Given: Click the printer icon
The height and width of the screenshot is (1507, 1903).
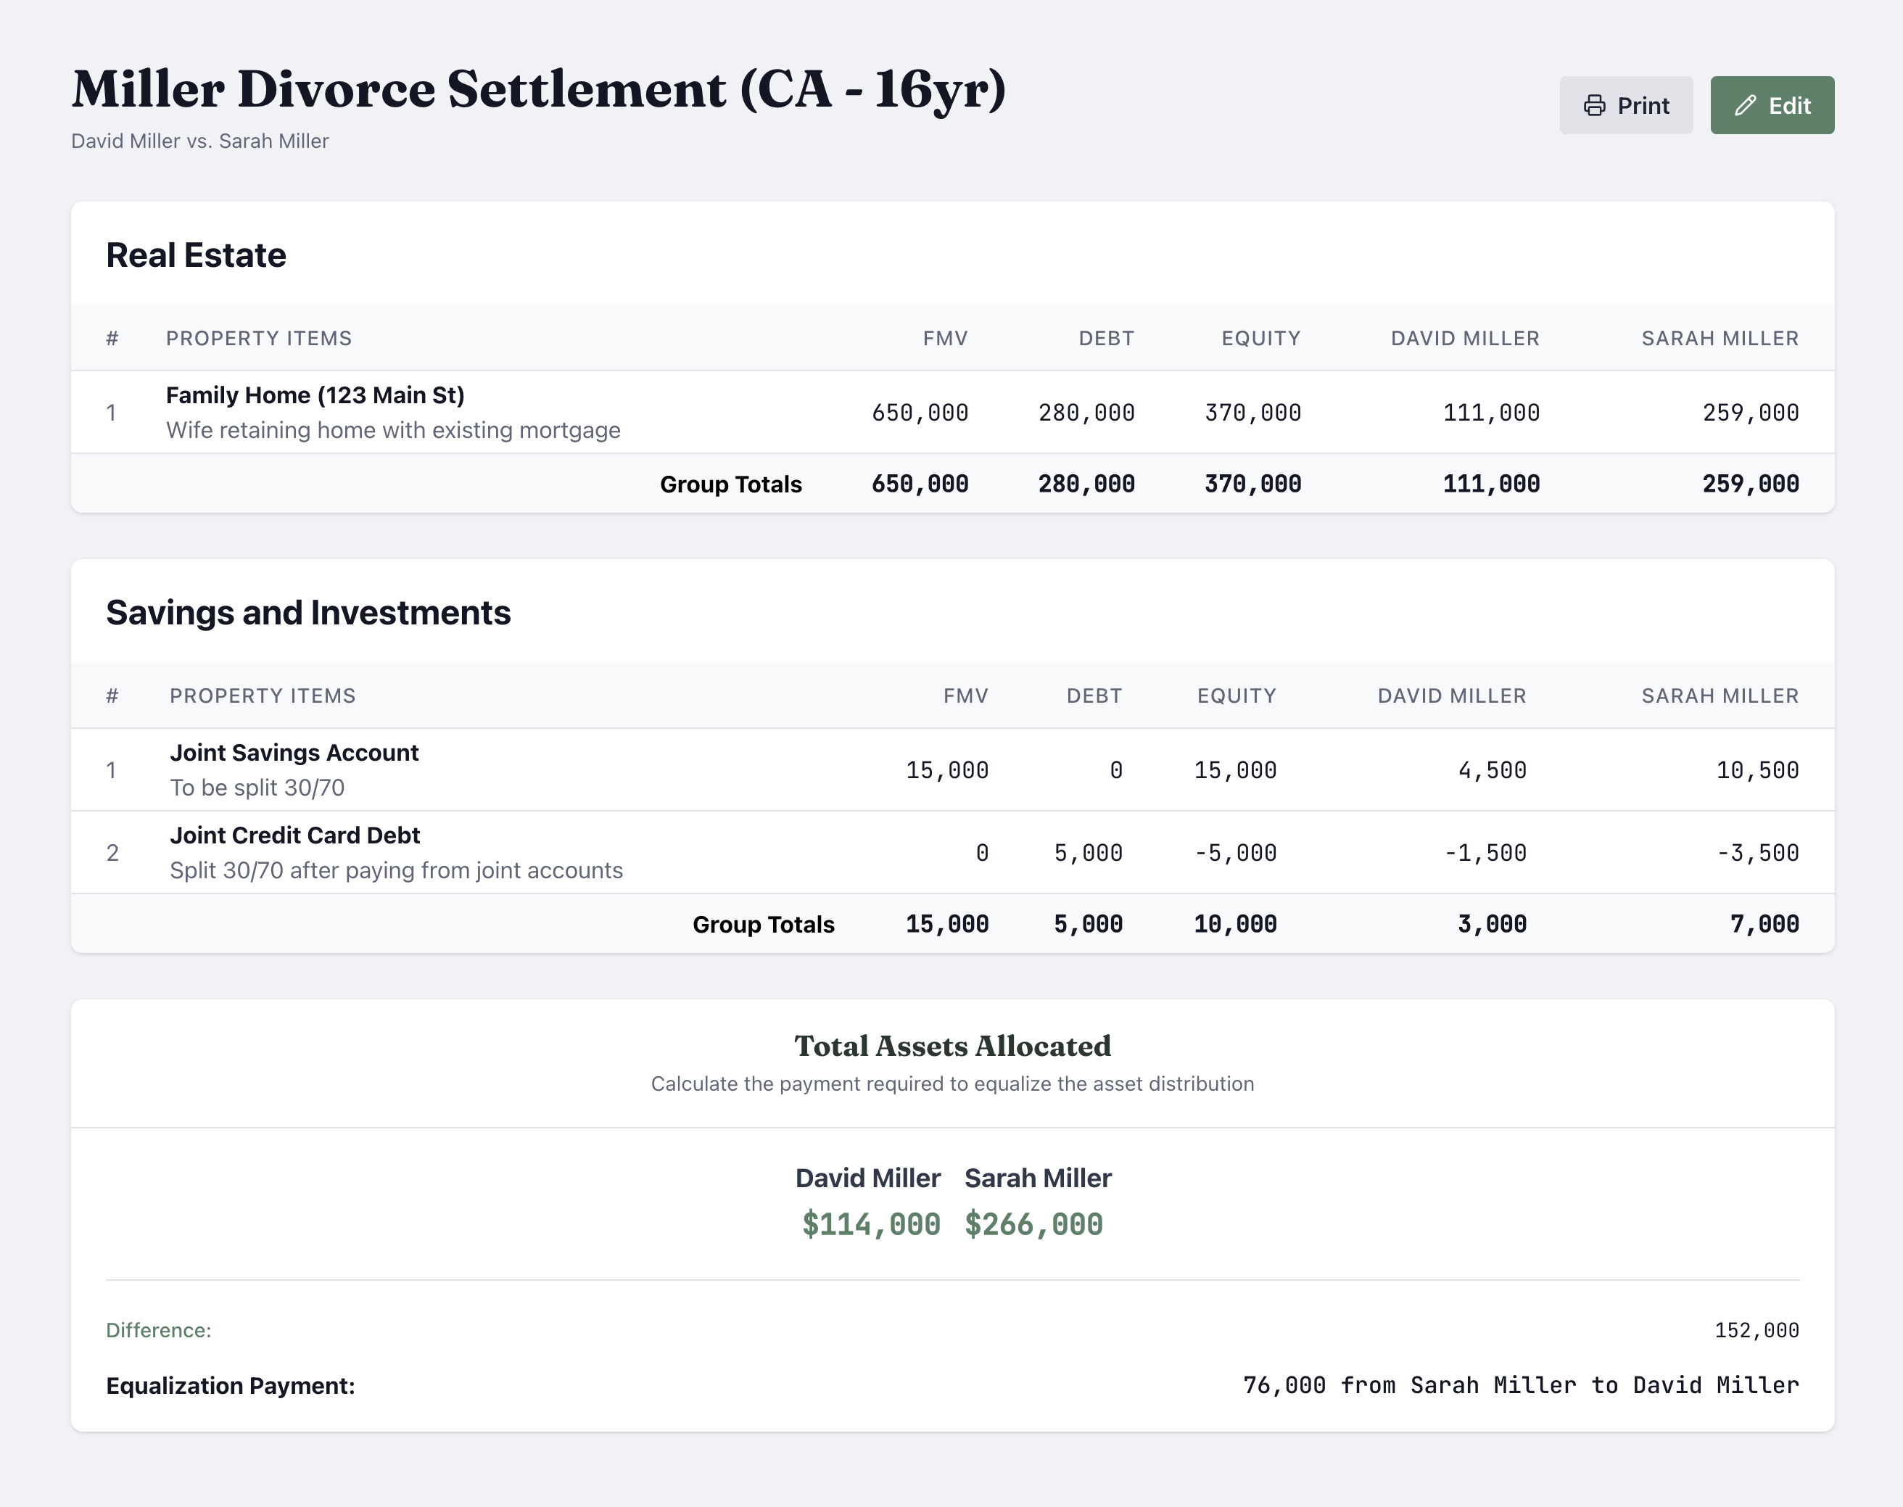Looking at the screenshot, I should pyautogui.click(x=1594, y=106).
